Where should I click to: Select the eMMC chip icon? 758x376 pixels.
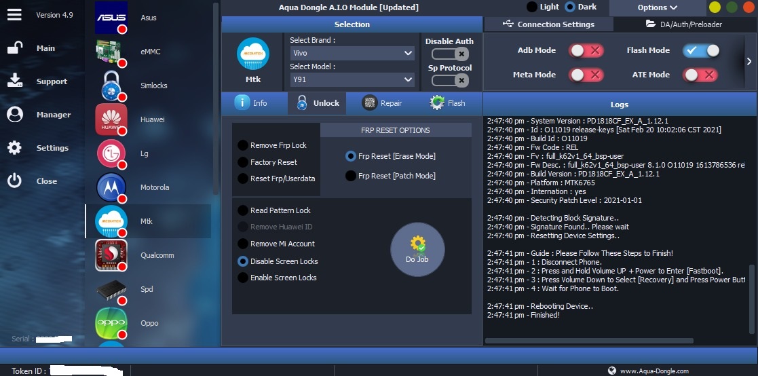coord(111,51)
